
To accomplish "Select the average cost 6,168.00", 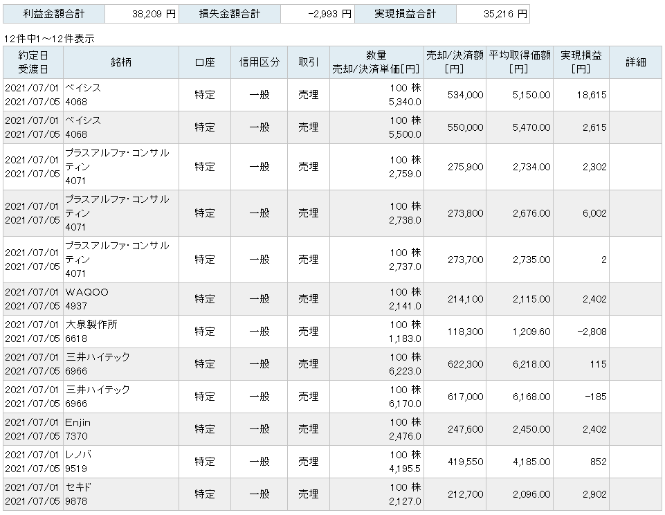I will click(x=531, y=397).
